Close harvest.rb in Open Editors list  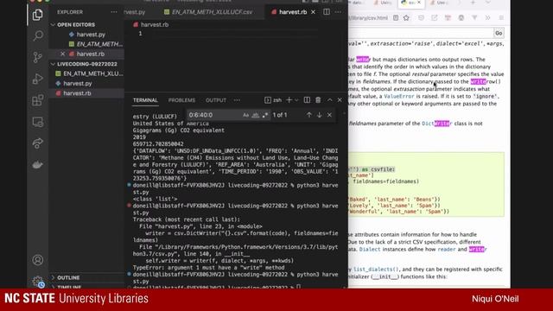[62, 54]
